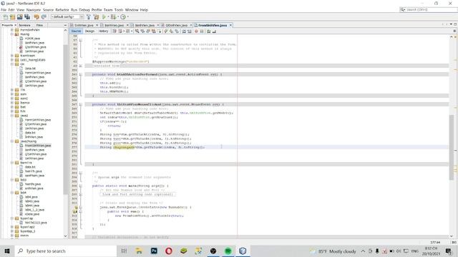Close the FromSinhVien.java tab

230,26
